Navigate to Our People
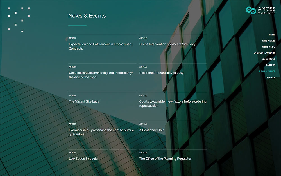The width and height of the screenshot is (281, 176). coord(268,59)
